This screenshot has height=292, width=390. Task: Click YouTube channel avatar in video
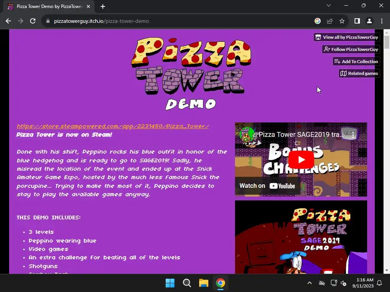click(247, 135)
